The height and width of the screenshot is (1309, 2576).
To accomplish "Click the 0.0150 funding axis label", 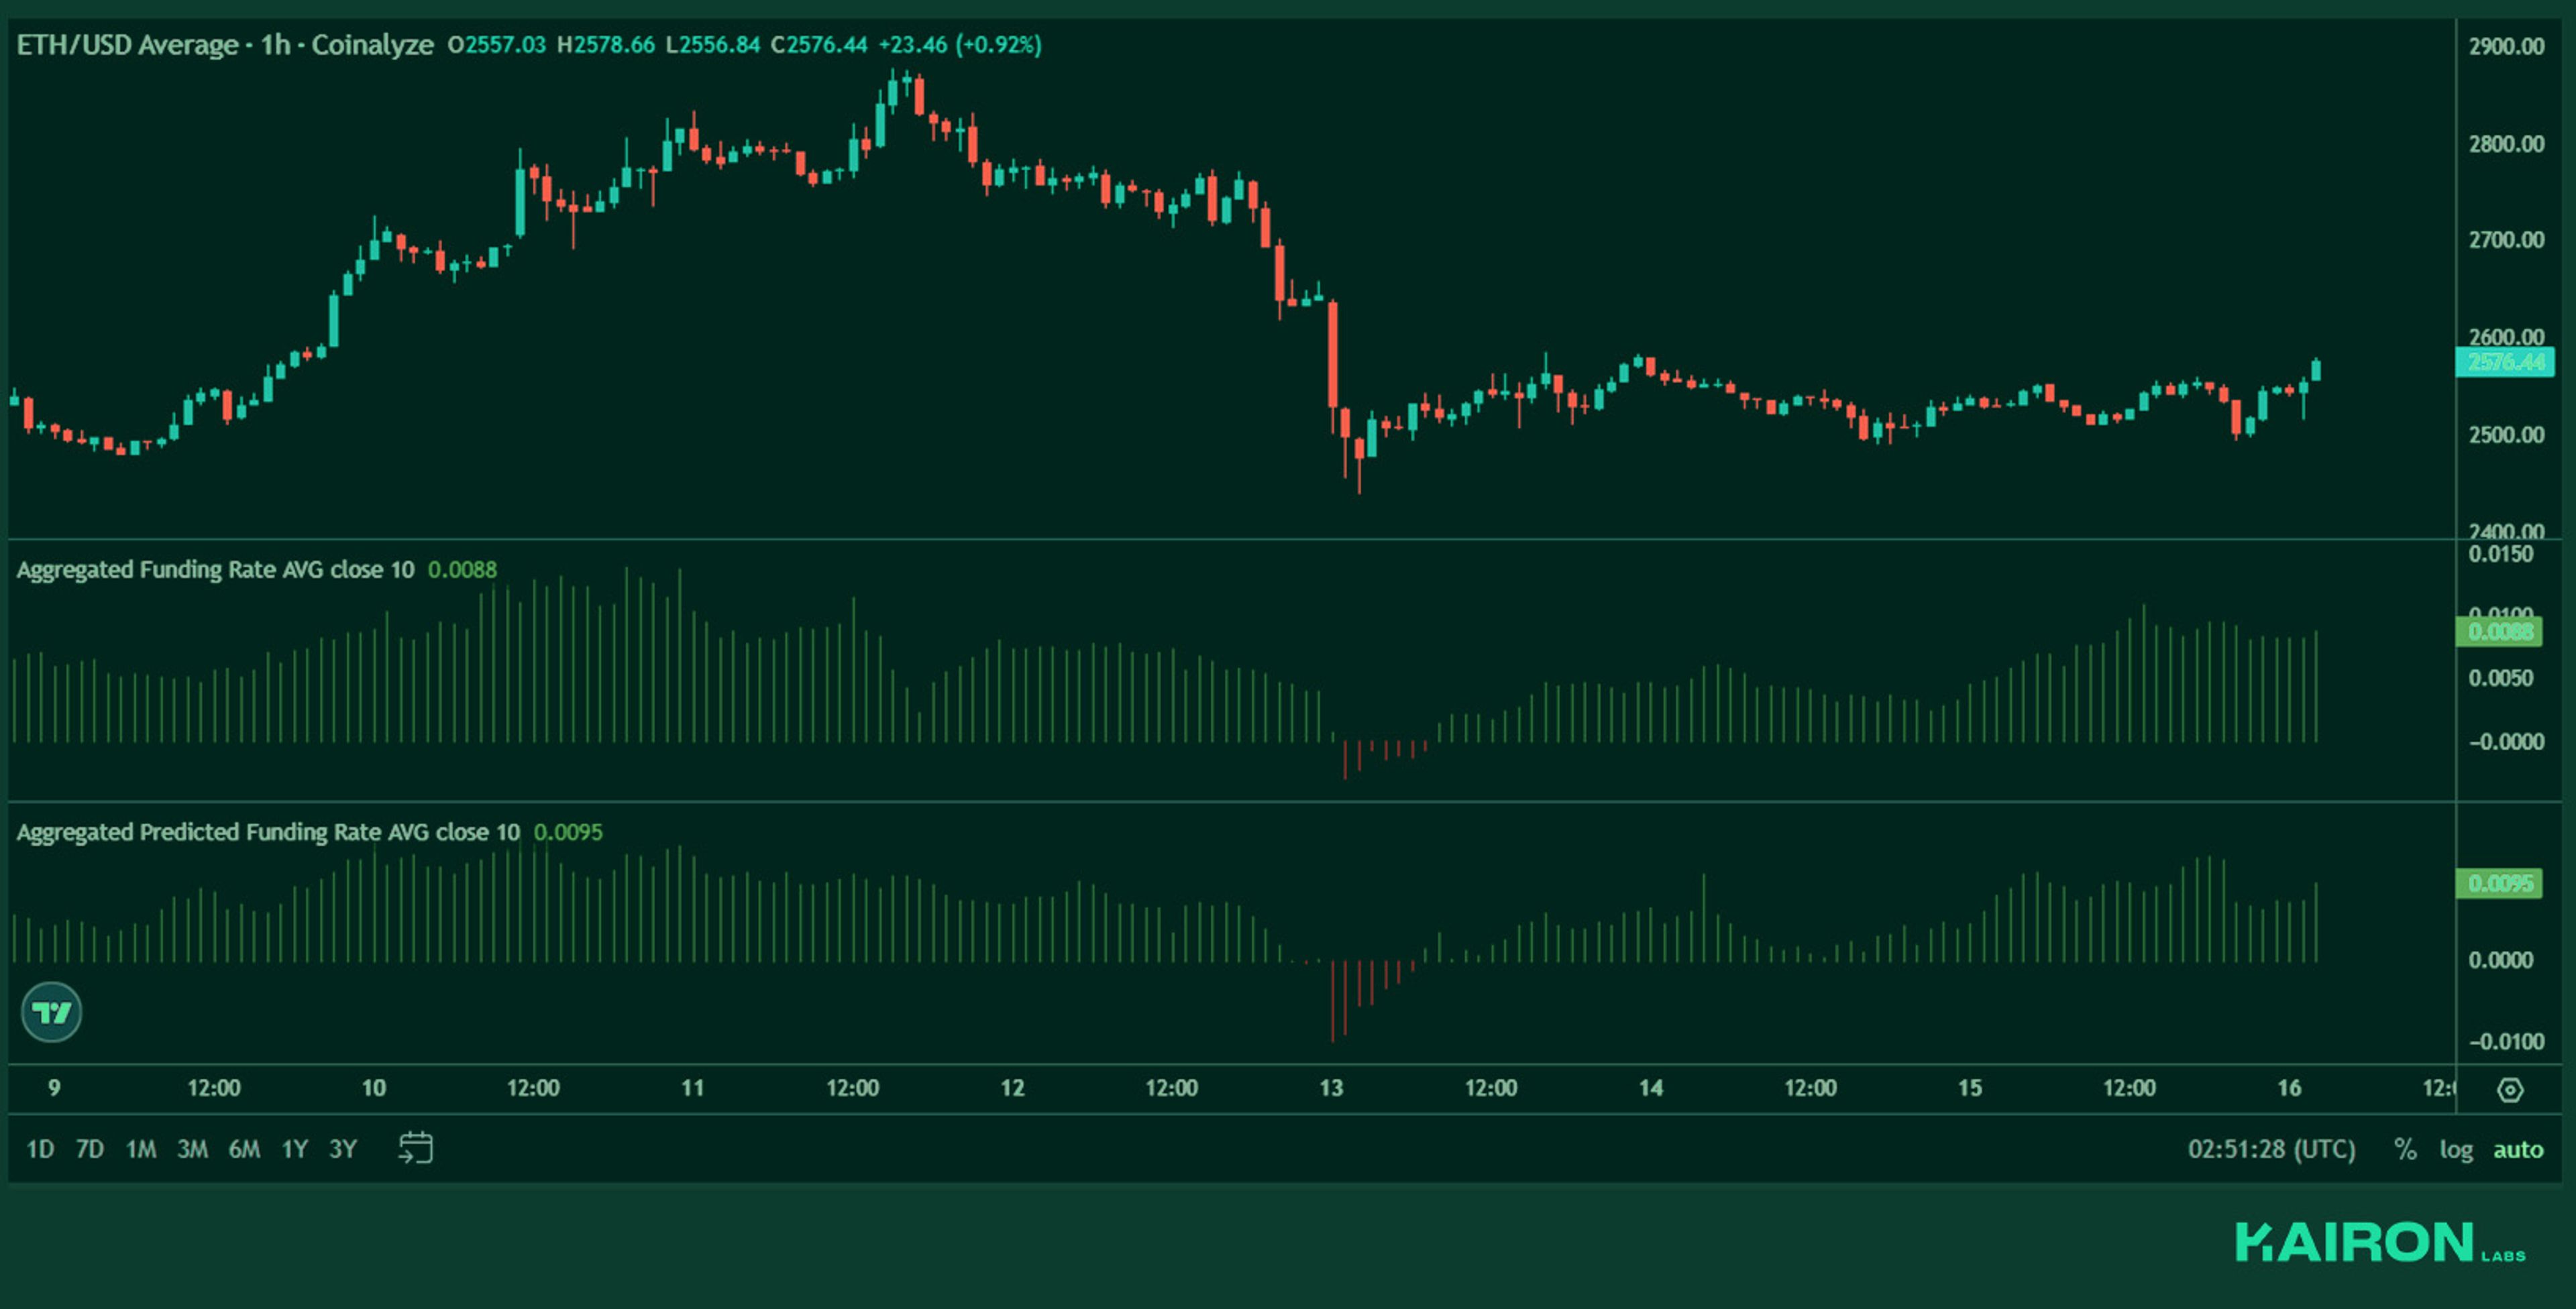I will tap(2501, 555).
